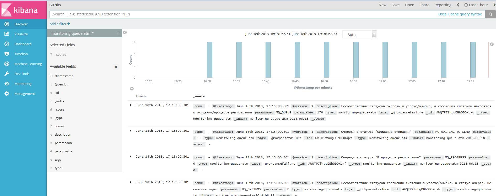
Task: Open Available Fields settings gear
Action: (116, 67)
